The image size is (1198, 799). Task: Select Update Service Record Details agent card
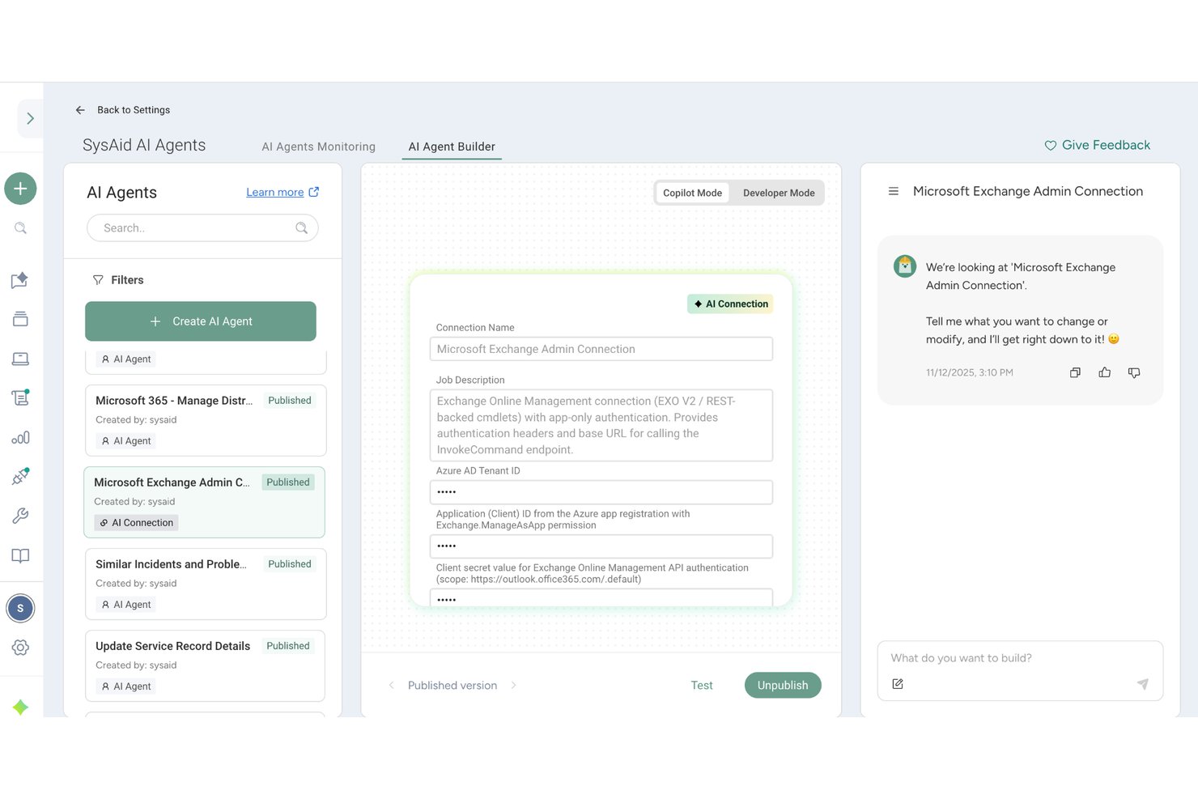tap(205, 665)
